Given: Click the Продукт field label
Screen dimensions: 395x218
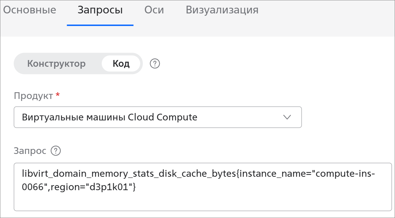Looking at the screenshot, I should click(33, 96).
